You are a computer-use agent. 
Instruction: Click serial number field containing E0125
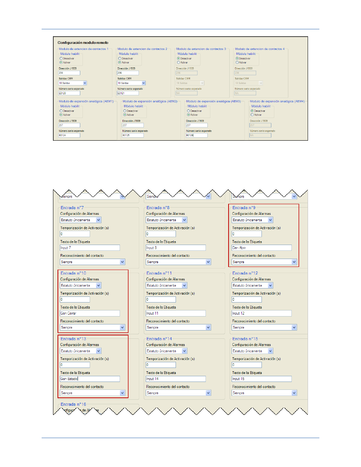pos(132,135)
